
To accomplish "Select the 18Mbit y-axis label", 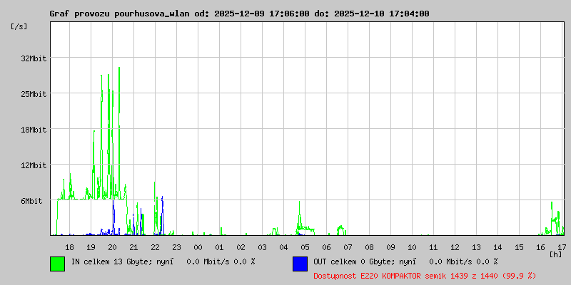I will pyautogui.click(x=34, y=130).
